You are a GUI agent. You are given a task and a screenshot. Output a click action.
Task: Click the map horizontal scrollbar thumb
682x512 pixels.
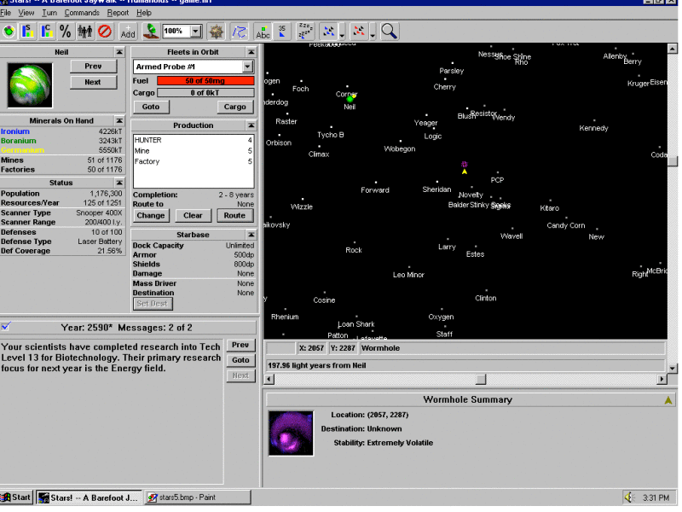point(481,379)
